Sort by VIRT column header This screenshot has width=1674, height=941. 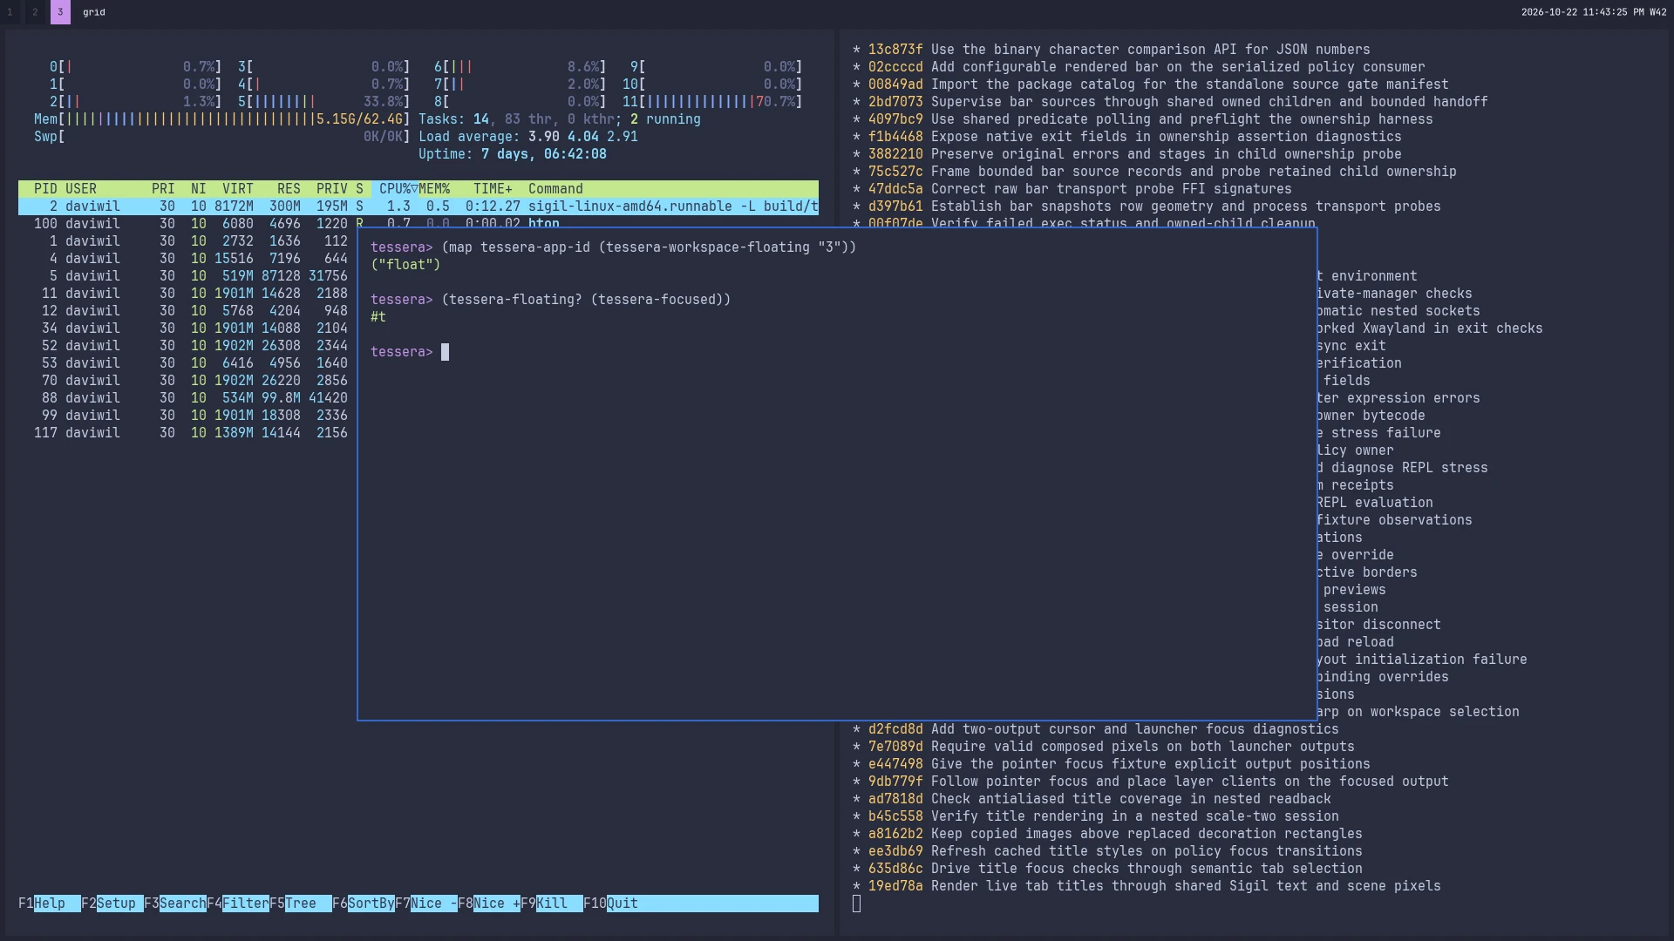[238, 189]
